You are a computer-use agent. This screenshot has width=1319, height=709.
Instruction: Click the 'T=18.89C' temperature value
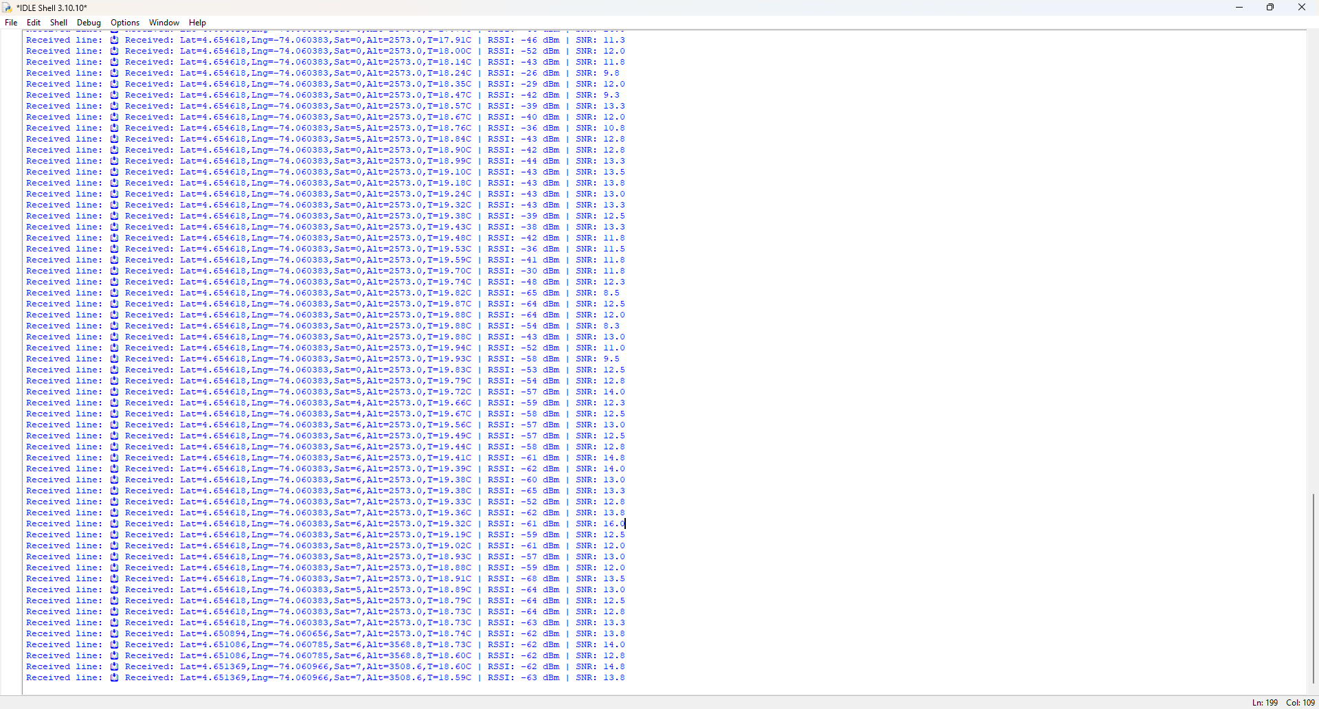coord(449,589)
